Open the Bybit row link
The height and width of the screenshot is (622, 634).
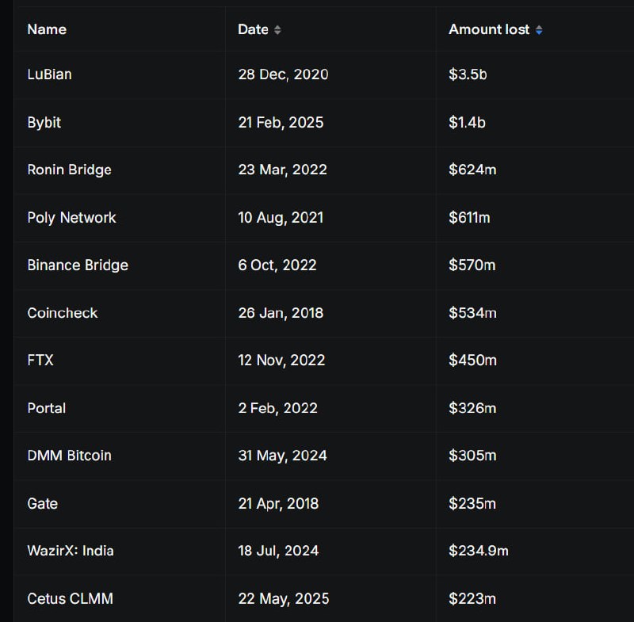pos(44,123)
